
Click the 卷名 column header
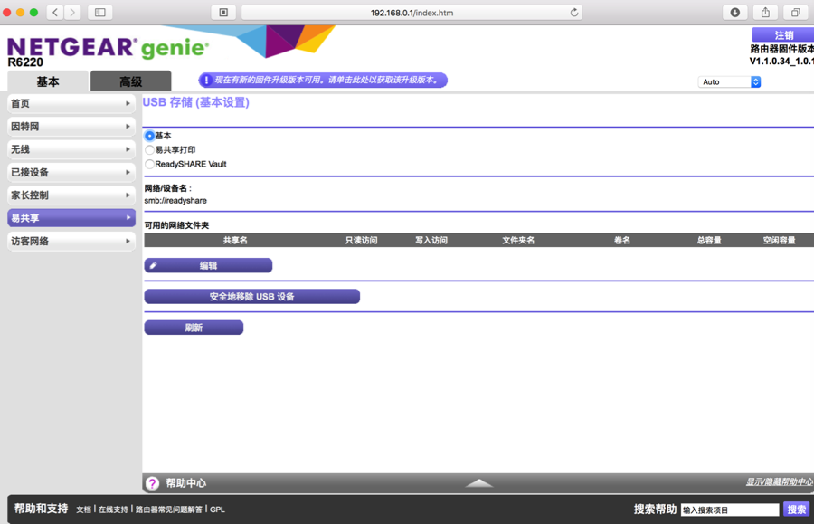pyautogui.click(x=622, y=240)
